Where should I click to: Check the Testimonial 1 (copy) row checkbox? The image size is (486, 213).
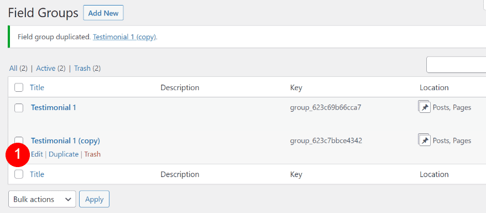click(x=19, y=139)
